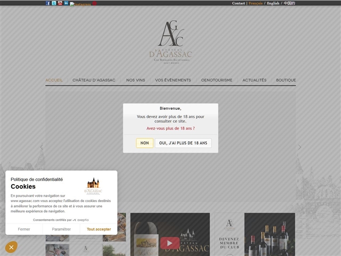
Task: Play the Château d'Agassac video
Action: pos(170,243)
